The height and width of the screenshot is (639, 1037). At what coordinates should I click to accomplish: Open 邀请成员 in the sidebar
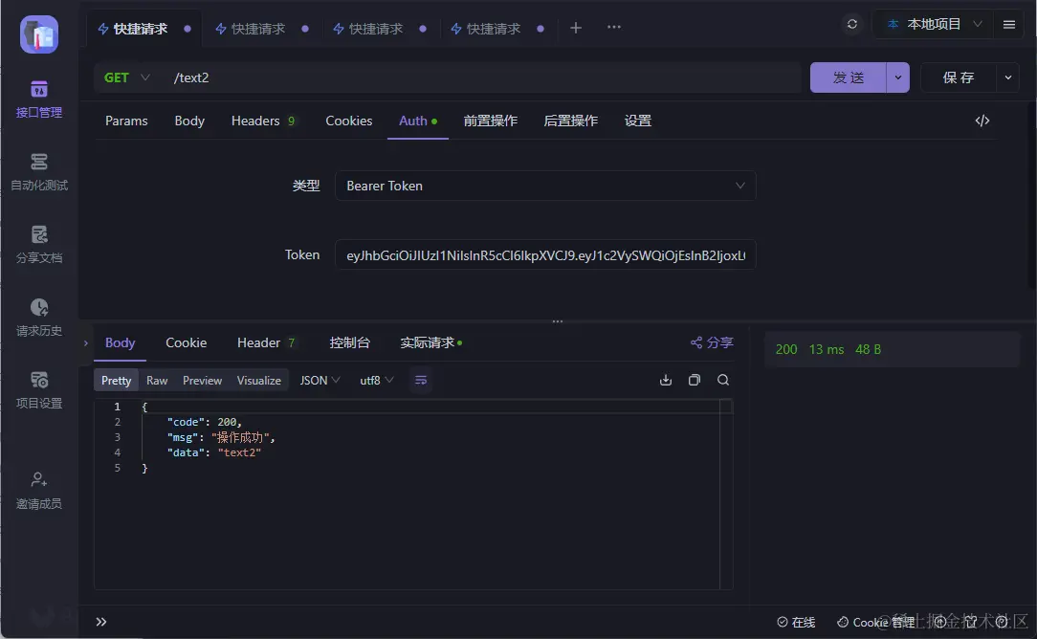click(x=39, y=490)
